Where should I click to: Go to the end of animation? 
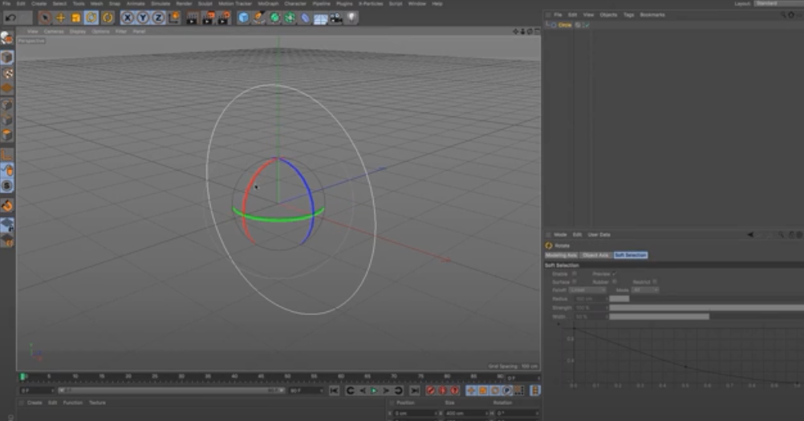click(x=415, y=391)
